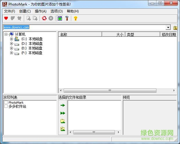The width and height of the screenshot is (180, 144).
Task: Select (E:) 本地磁盘 in the tree
Action: point(32,48)
